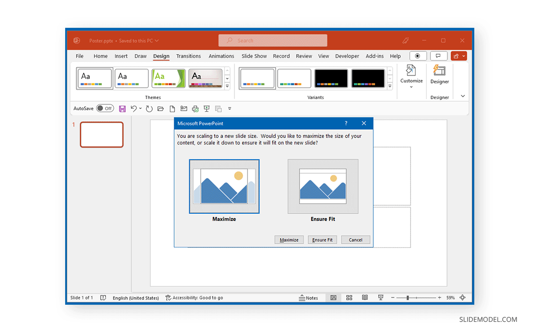Image resolution: width=539 pixels, height=333 pixels.
Task: Click the Open folder icon
Action: pyautogui.click(x=160, y=108)
